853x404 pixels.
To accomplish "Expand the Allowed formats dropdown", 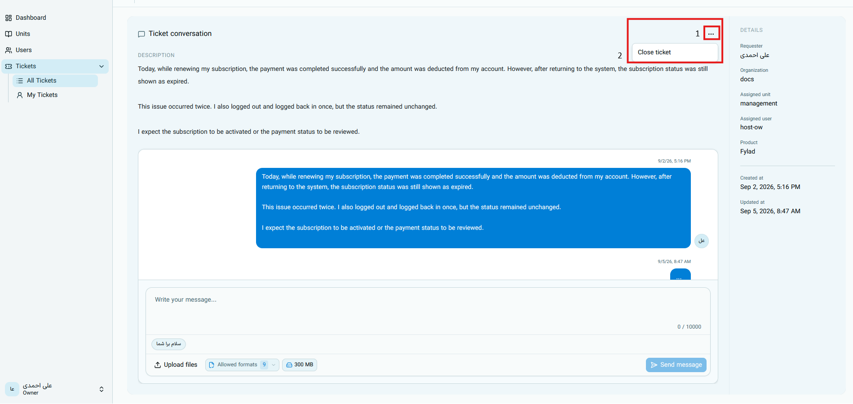I will click(242, 364).
